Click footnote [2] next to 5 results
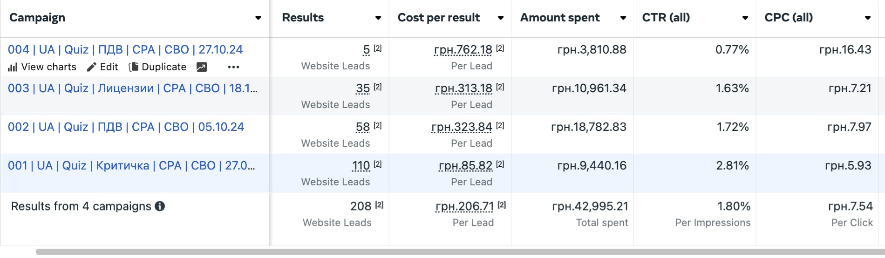Viewport: 885px width, 258px height. 378,48
